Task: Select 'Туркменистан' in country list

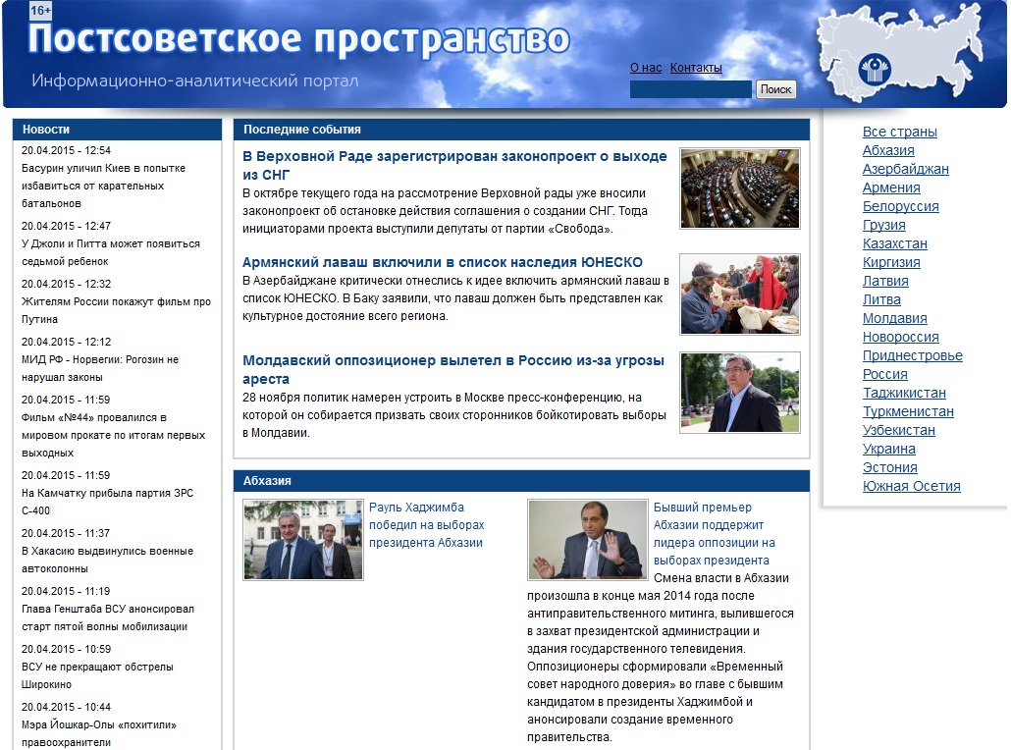Action: pyautogui.click(x=908, y=412)
